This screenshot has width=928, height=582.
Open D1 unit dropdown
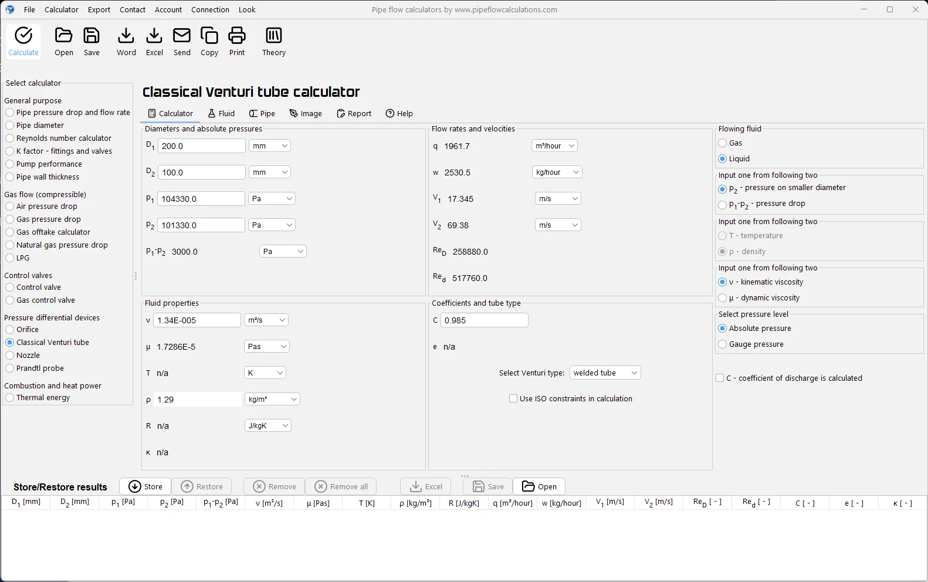270,146
